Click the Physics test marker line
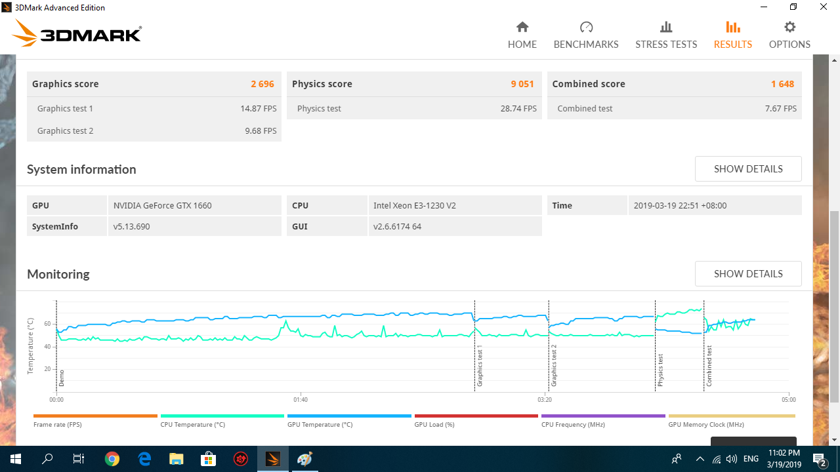This screenshot has width=840, height=472. click(x=655, y=345)
